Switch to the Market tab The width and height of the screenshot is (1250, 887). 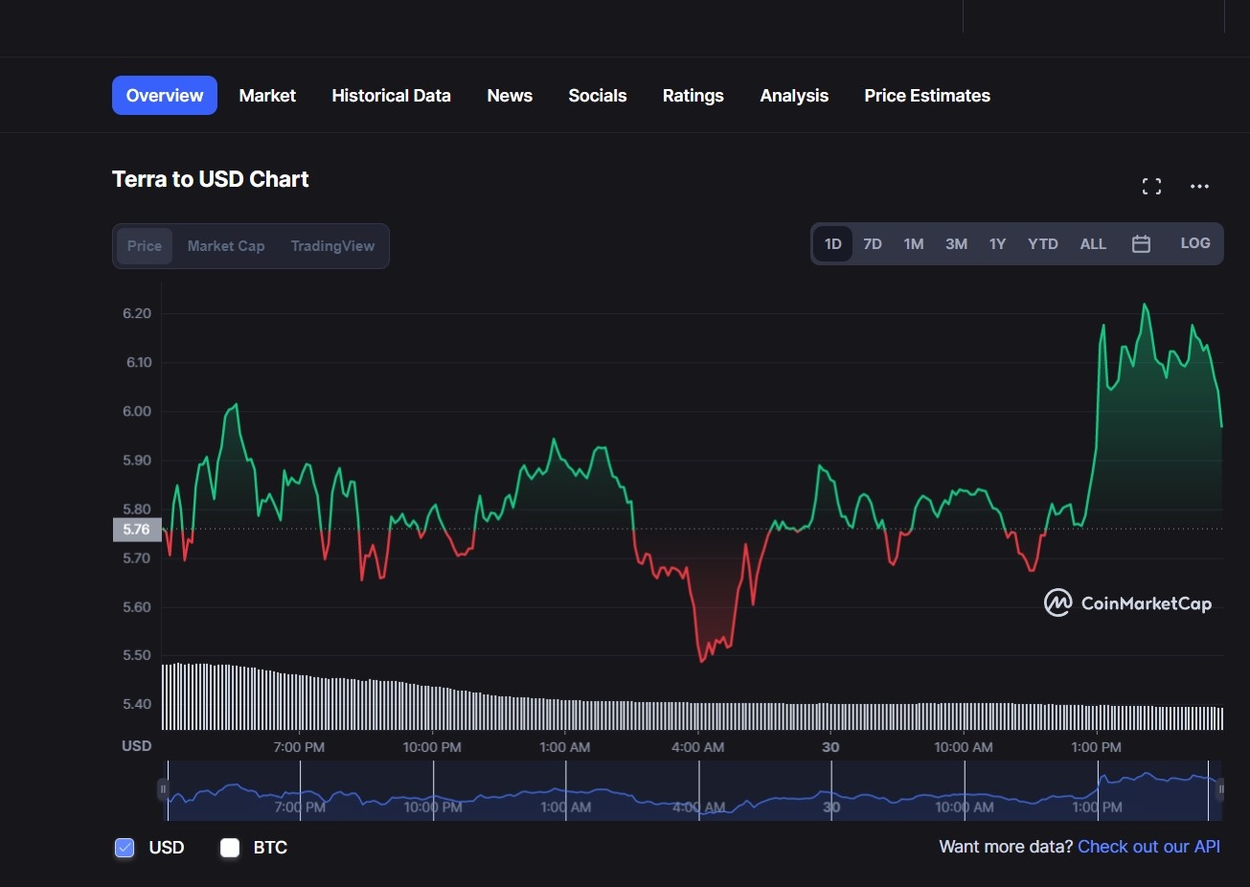267,96
